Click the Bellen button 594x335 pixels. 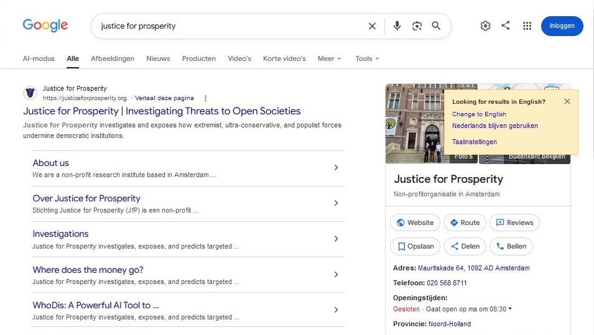click(511, 246)
